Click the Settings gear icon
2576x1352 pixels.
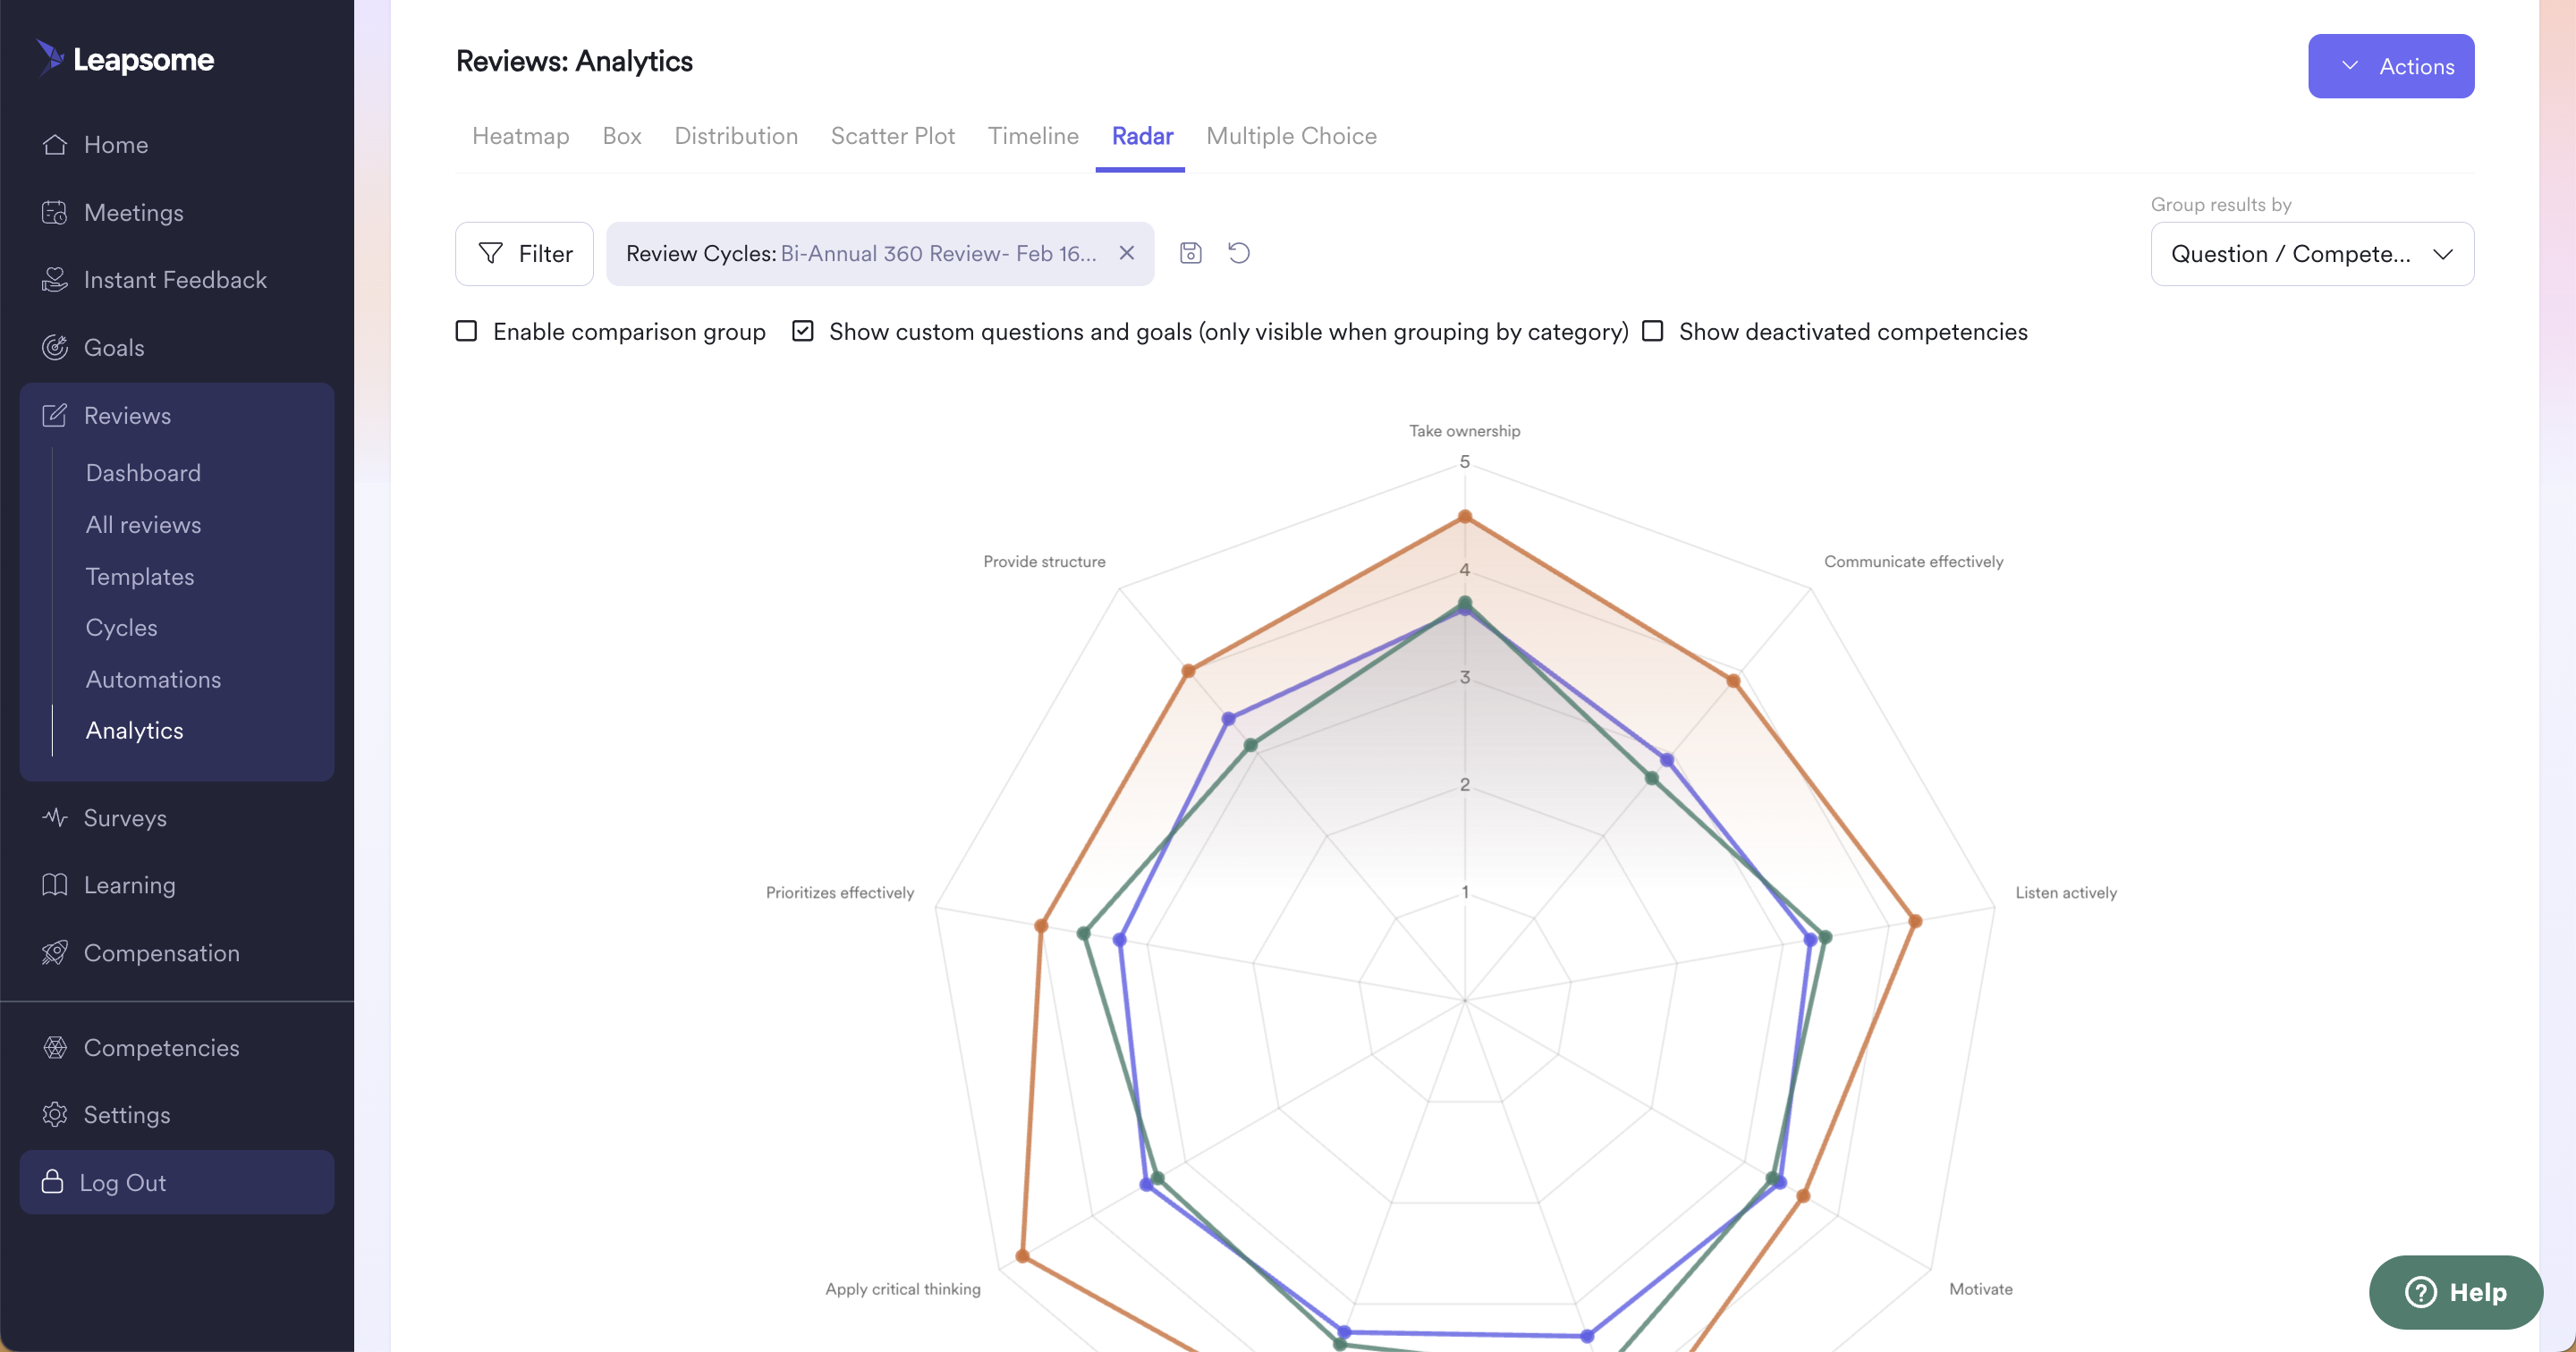click(x=55, y=1114)
